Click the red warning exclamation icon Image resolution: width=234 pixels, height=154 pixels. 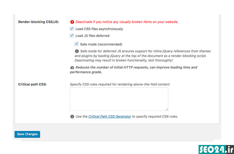[x=72, y=22]
